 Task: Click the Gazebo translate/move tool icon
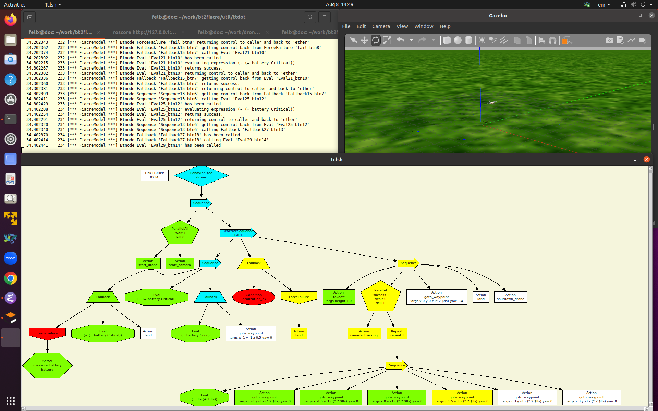tap(364, 40)
